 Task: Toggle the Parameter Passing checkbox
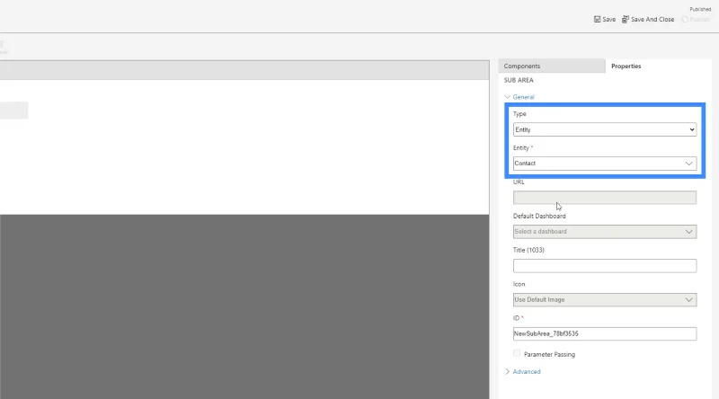coord(517,353)
